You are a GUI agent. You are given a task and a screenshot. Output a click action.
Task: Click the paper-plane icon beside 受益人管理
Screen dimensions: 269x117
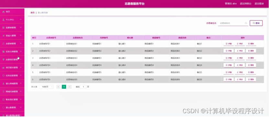click(x=4, y=36)
